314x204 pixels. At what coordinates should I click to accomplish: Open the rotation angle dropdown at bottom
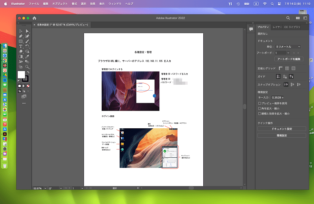pos(61,188)
